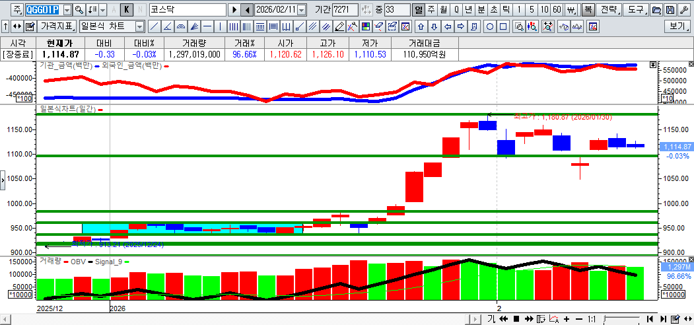The image size is (694, 325).
Task: Switch to 주 (weekly) period
Action: click(x=431, y=10)
